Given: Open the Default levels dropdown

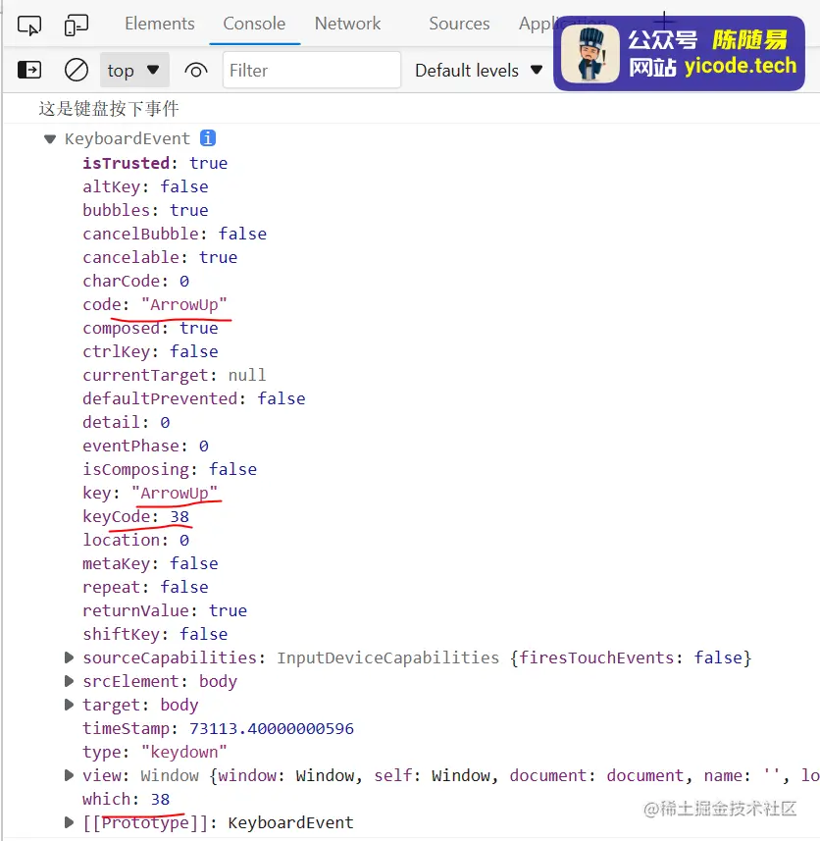Looking at the screenshot, I should tap(479, 70).
